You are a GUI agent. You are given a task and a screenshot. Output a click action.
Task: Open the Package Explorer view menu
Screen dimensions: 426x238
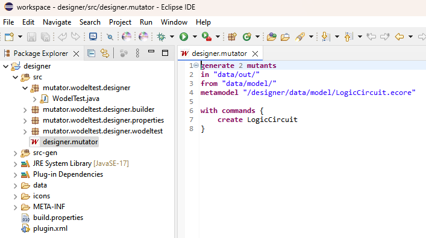point(137,53)
